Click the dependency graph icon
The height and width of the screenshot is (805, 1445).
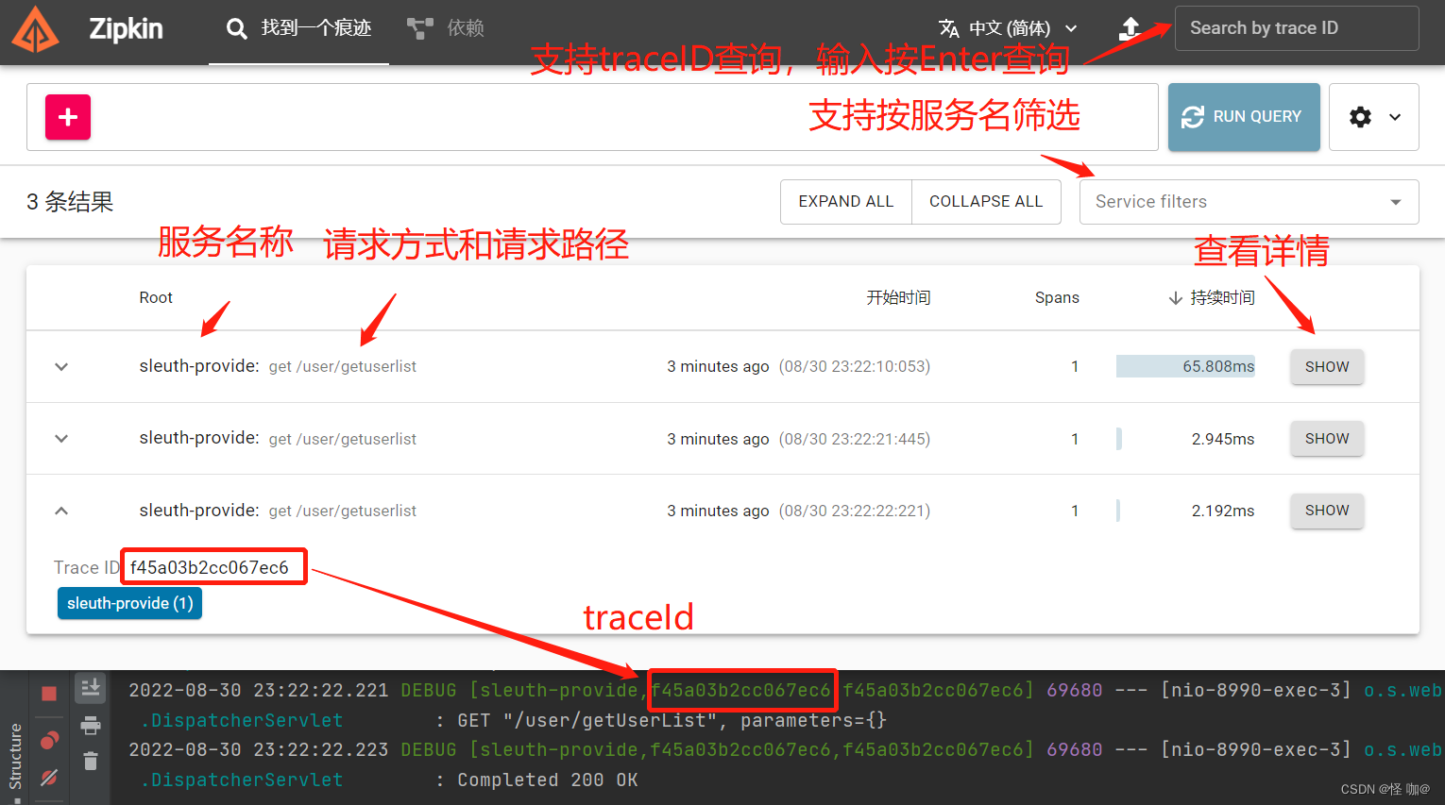[419, 28]
